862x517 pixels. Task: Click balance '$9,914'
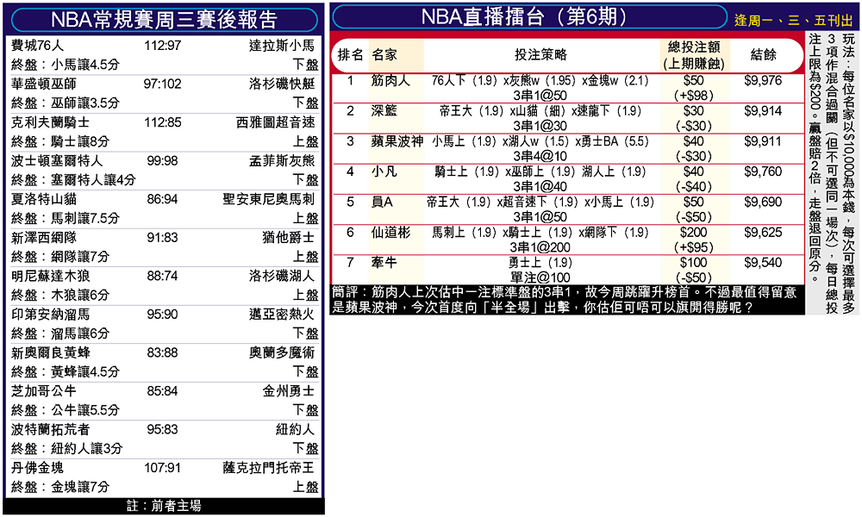point(763,111)
